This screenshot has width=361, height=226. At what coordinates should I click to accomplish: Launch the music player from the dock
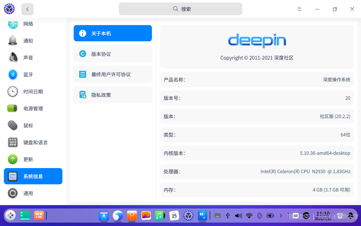(160, 216)
